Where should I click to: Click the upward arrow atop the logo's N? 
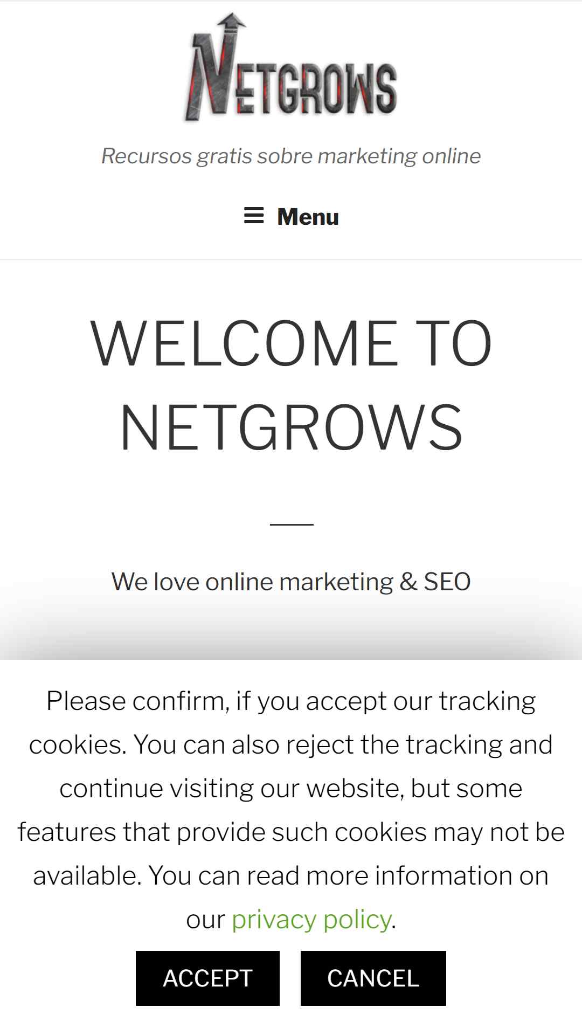232,23
